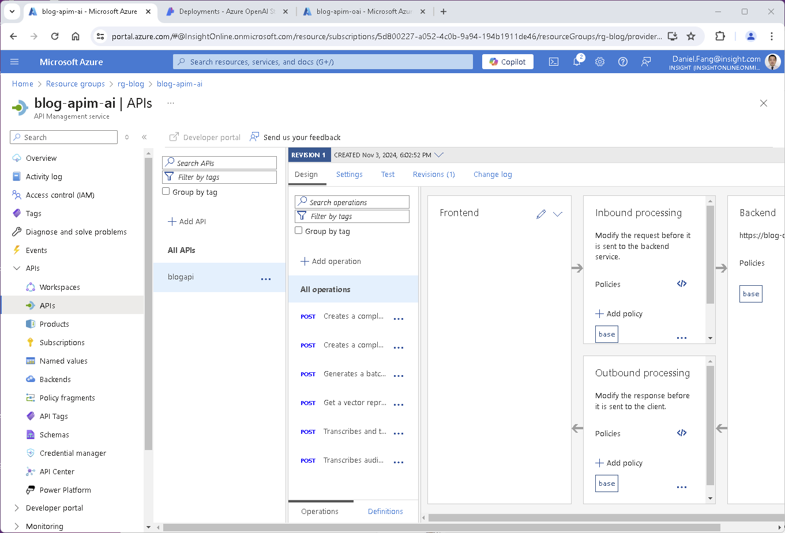Open rg-blog breadcrumb link
Viewport: 785px width, 533px height.
131,84
